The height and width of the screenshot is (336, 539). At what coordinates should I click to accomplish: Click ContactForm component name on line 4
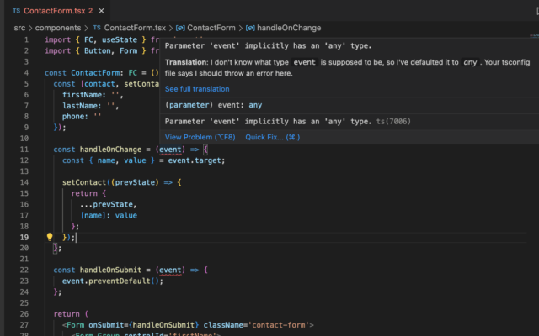[x=95, y=73]
